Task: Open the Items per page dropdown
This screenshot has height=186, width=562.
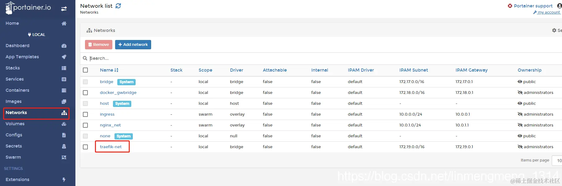Action: (557, 161)
